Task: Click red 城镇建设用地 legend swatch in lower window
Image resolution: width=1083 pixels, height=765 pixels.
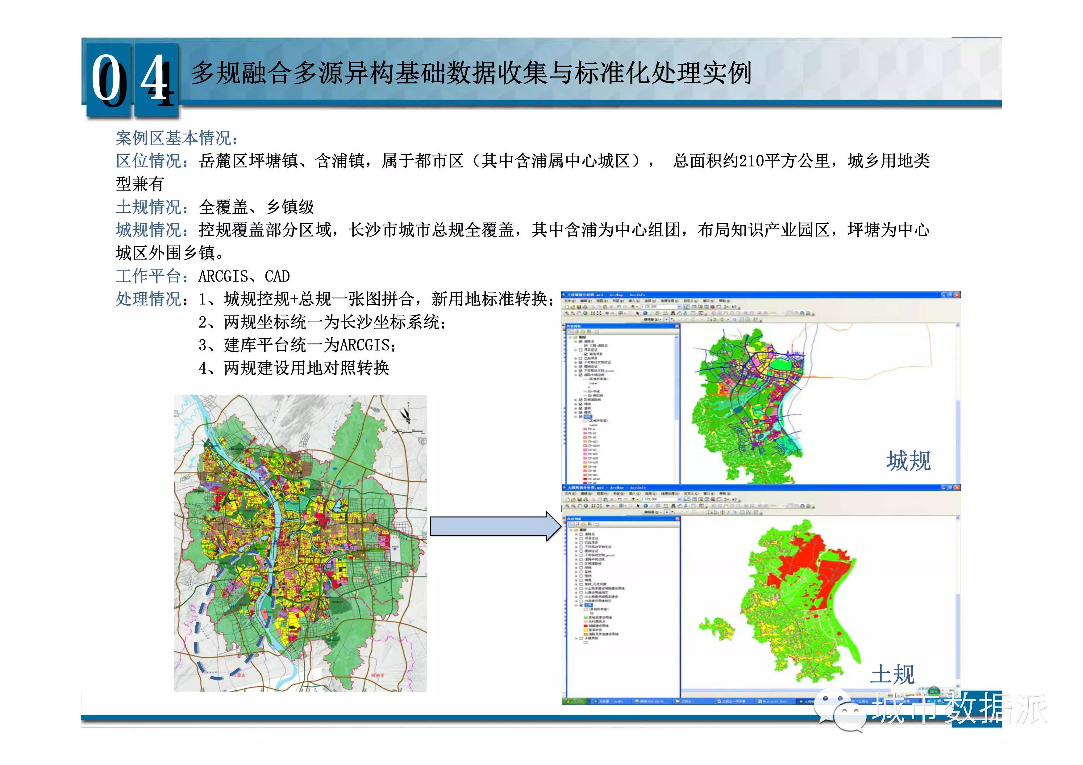Action: coord(586,626)
